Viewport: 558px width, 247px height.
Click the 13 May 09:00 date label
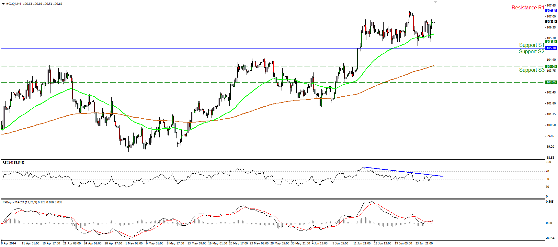197,243
